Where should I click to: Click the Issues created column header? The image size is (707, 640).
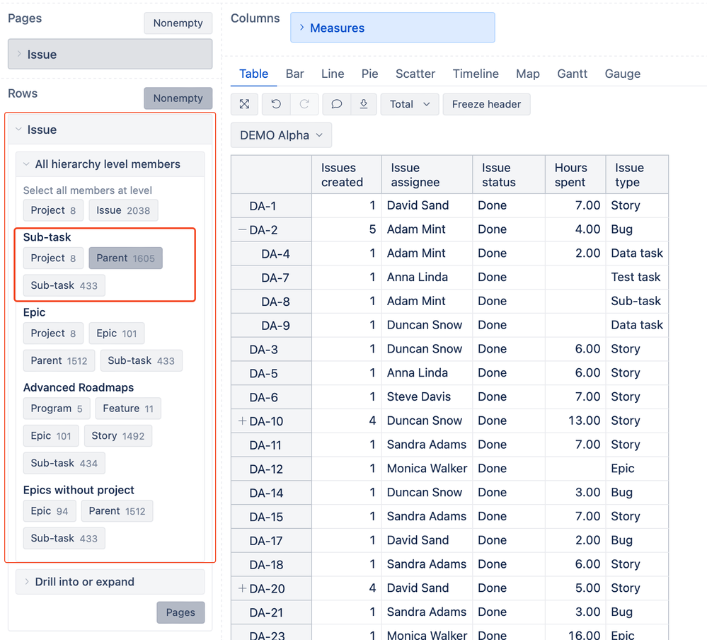[x=347, y=175]
